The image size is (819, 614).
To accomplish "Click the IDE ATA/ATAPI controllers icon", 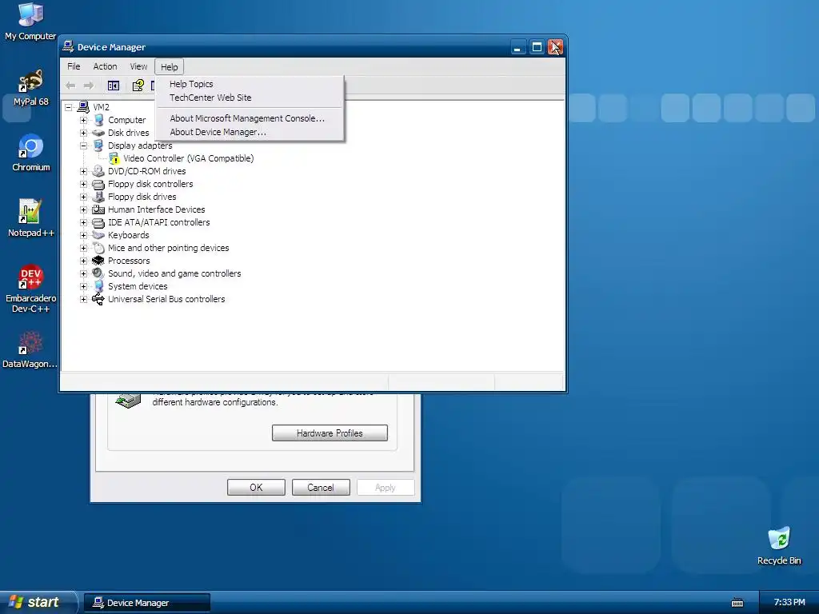I will (x=98, y=222).
